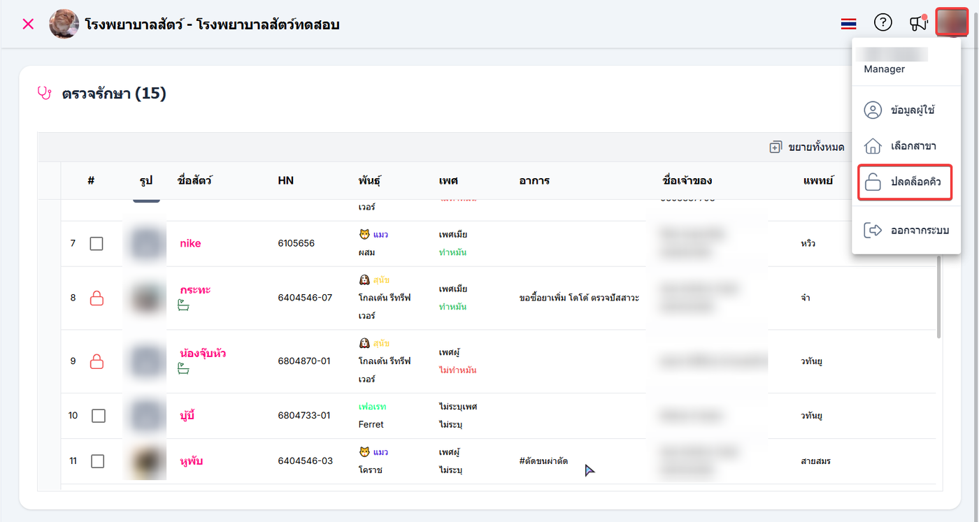
Task: Click the red lock icon in row 9
Action: [97, 361]
